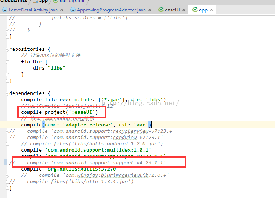
Task: Collapse the repositories block fold marker
Action: [7, 49]
